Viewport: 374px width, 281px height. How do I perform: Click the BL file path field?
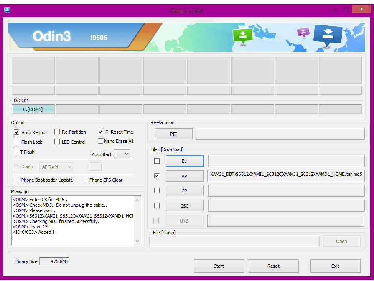tap(286, 161)
